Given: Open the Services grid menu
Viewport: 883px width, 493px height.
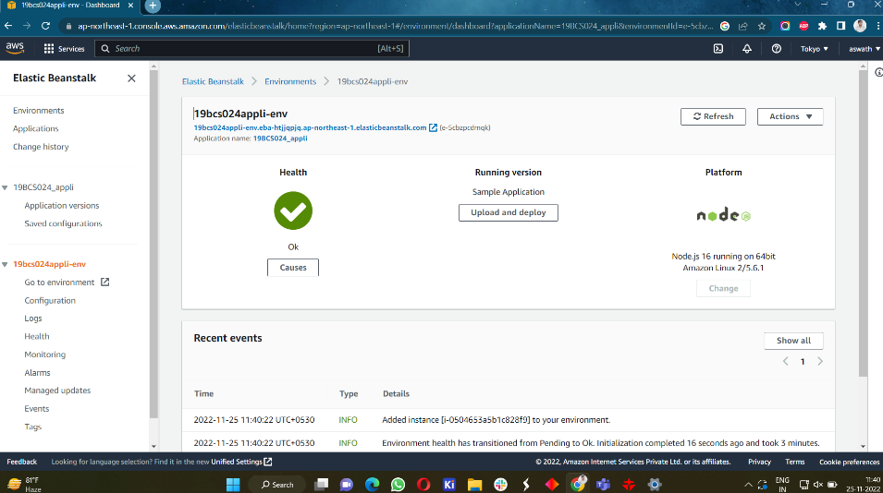Looking at the screenshot, I should pyautogui.click(x=64, y=49).
